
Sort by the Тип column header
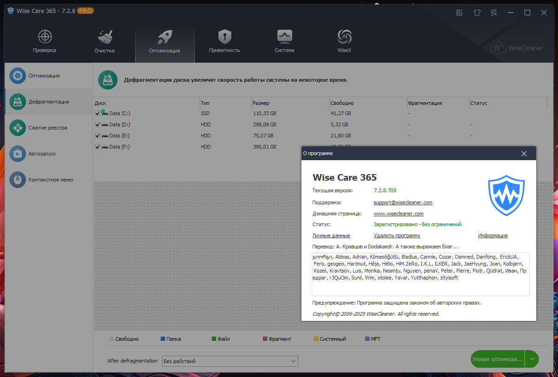coord(225,103)
